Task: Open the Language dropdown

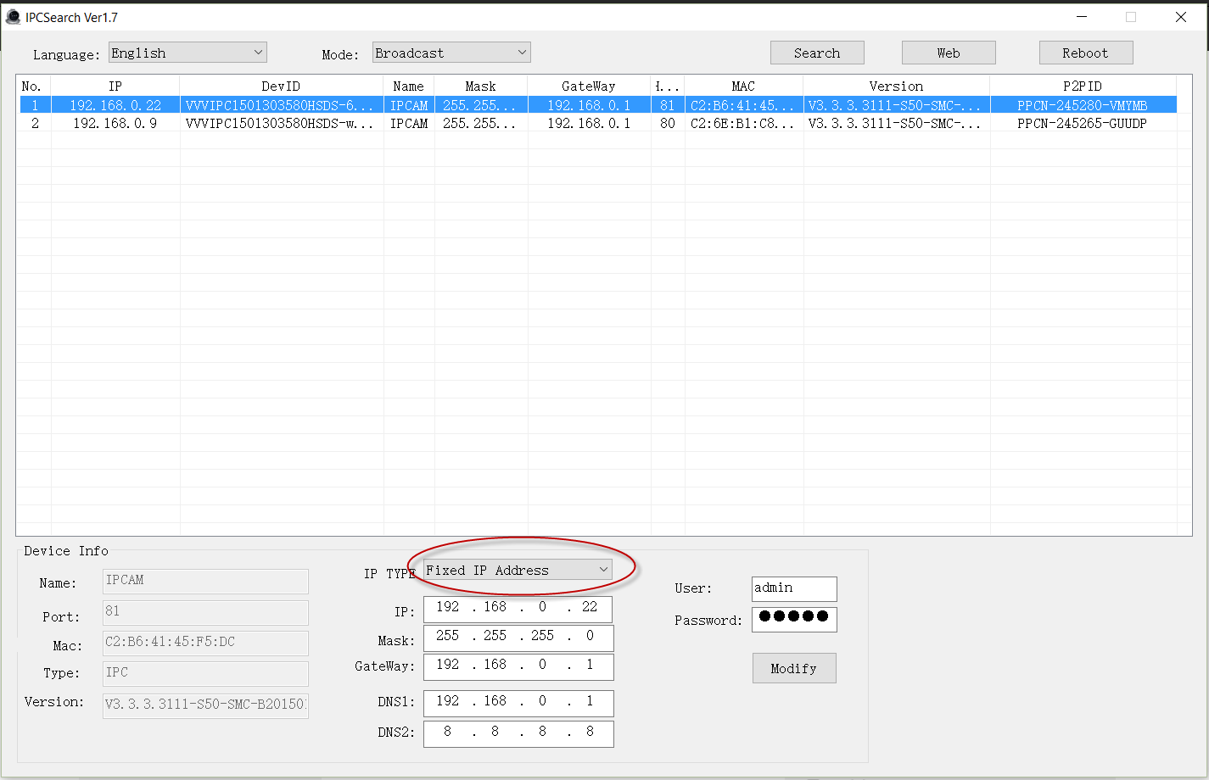Action: click(188, 53)
